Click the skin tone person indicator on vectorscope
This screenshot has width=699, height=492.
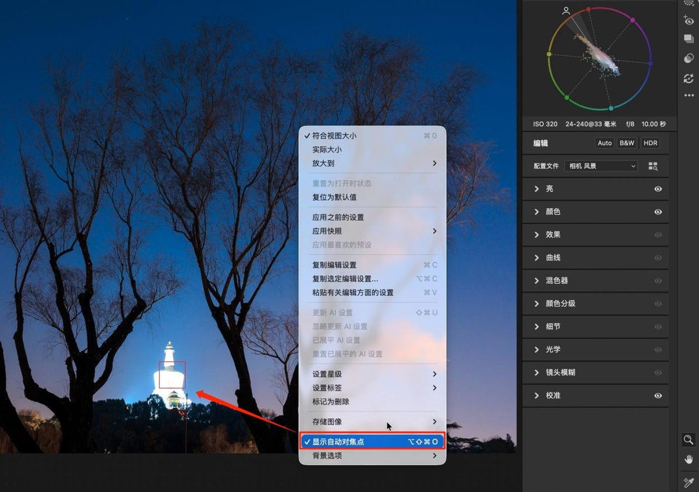click(x=566, y=10)
